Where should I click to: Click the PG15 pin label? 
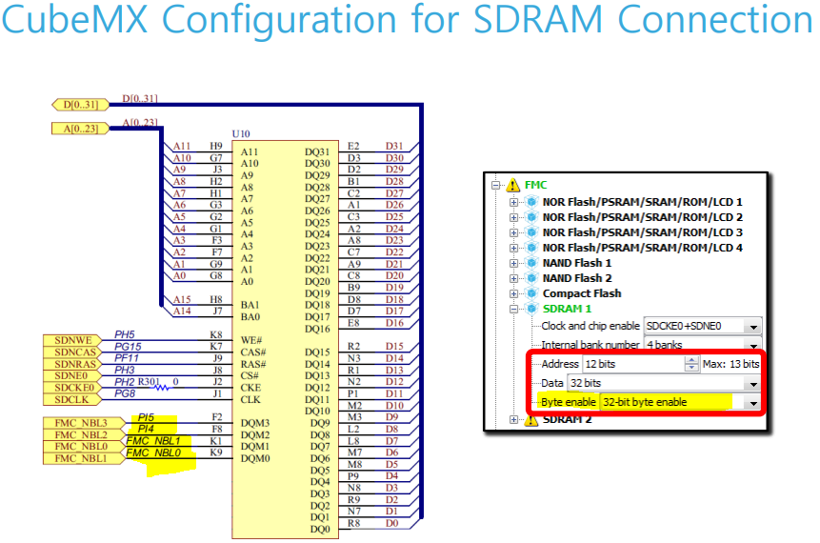click(x=128, y=347)
